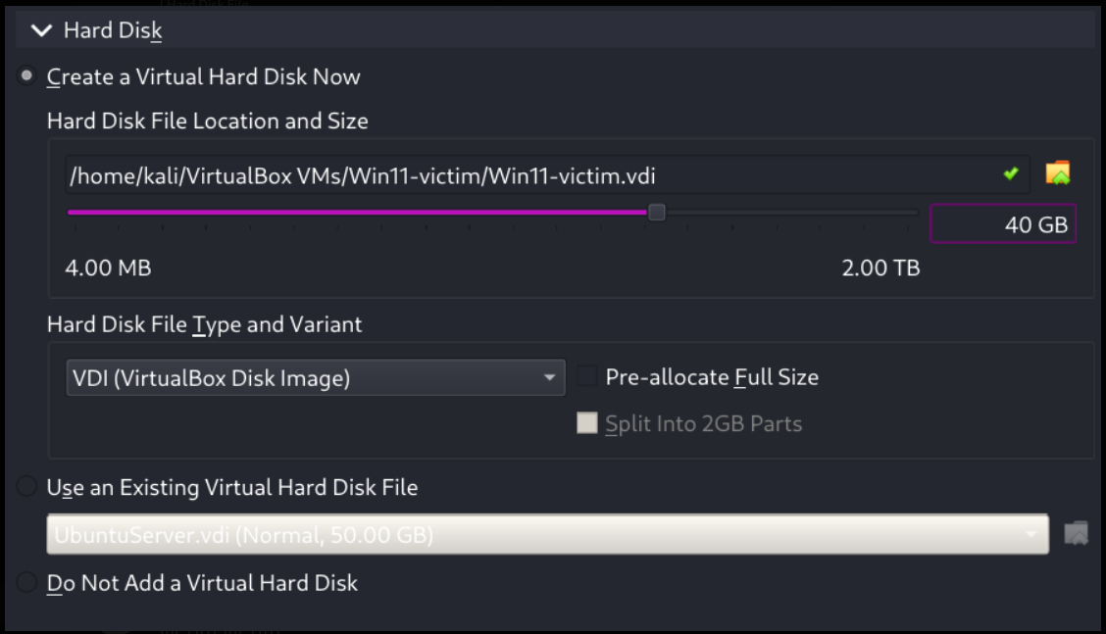Click the 40 GB size field
This screenshot has height=634, width=1106.
[x=1002, y=224]
